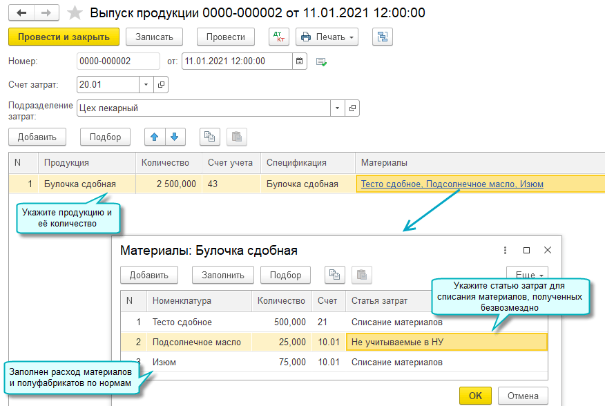Click the Статья затрат column header
Screen dimensions: 605x406
tap(390, 300)
